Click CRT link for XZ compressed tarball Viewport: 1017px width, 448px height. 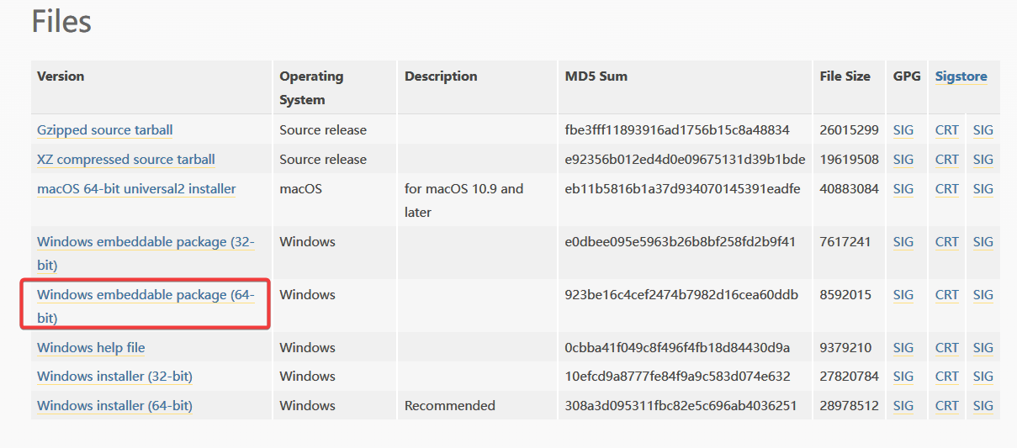(946, 160)
